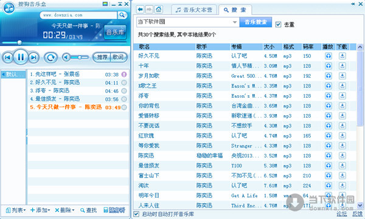Viewport: 365px width, 219px height.
Task: Click the magnifier search icon in player
Action: click(122, 15)
